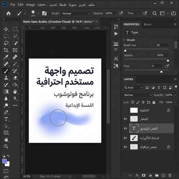Click the foreground blue color swatch
The height and width of the screenshot is (179, 179).
pos(4,161)
